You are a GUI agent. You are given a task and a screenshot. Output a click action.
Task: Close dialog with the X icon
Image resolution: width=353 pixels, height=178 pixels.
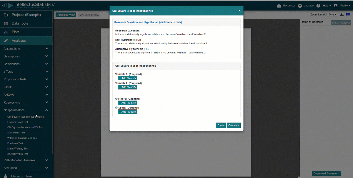pos(239,11)
